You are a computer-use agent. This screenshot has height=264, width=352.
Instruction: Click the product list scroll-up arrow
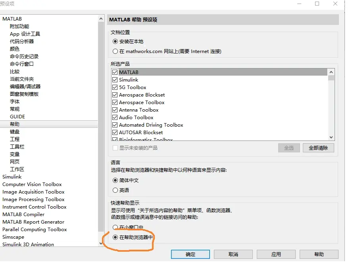click(331, 72)
